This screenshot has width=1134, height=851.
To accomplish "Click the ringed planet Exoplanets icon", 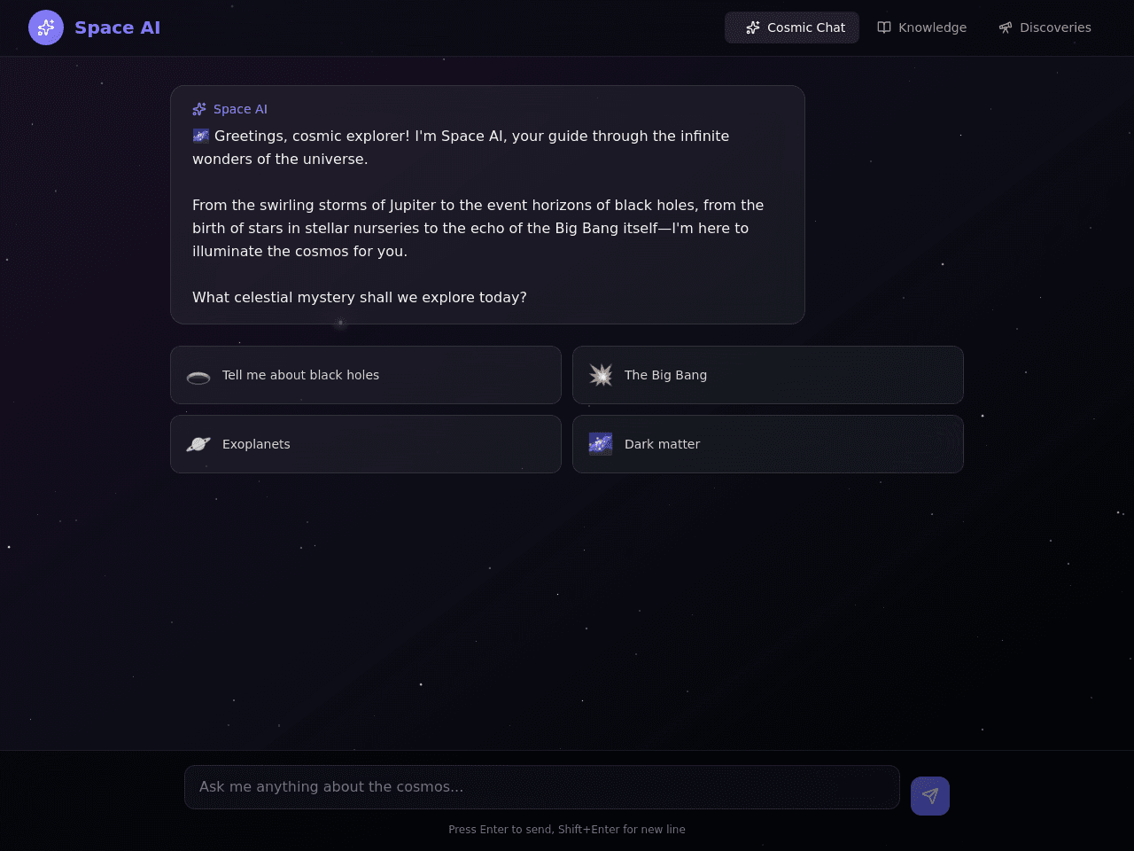I will tap(198, 444).
